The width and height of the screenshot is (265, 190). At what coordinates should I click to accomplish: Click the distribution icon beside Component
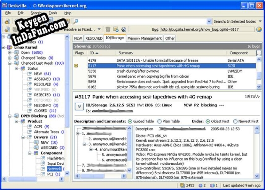36,153
